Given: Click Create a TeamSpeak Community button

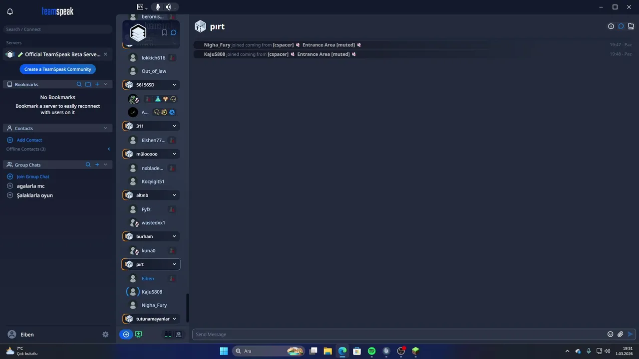Looking at the screenshot, I should [x=58, y=69].
